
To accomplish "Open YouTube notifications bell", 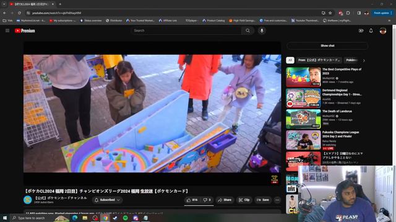I will [x=371, y=31].
